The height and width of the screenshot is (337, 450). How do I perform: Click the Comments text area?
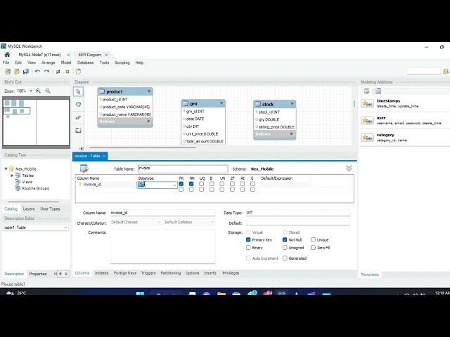(x=162, y=246)
